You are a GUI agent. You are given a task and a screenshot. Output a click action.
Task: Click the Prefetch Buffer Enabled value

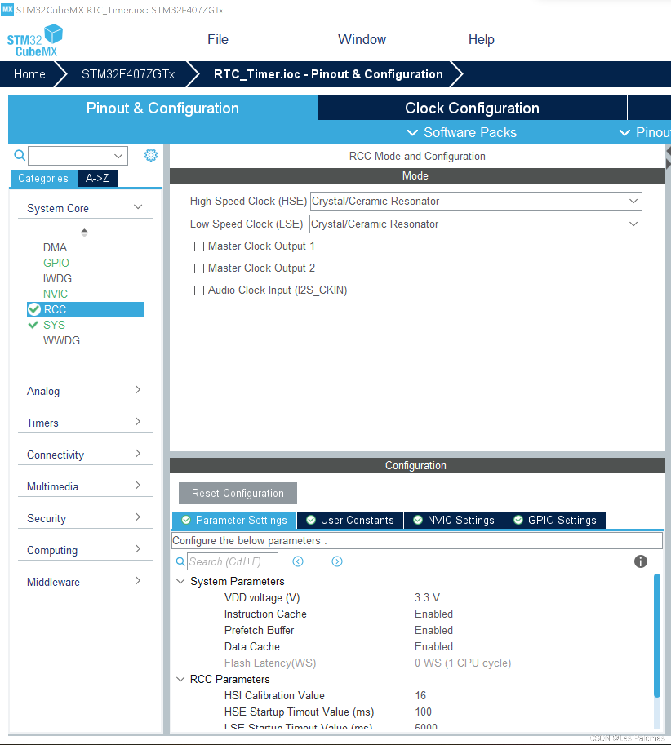click(434, 630)
